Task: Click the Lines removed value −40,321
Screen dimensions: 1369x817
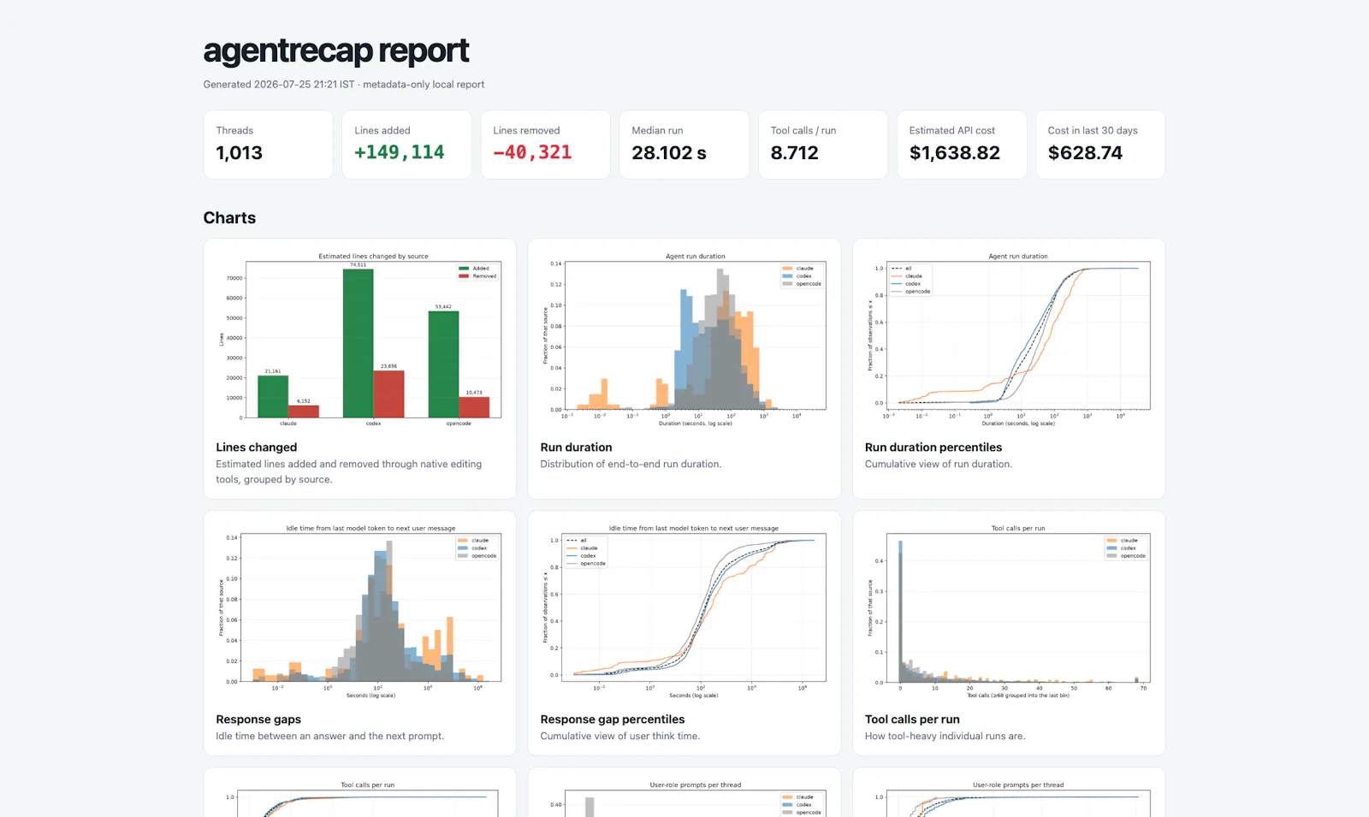Action: pyautogui.click(x=532, y=152)
